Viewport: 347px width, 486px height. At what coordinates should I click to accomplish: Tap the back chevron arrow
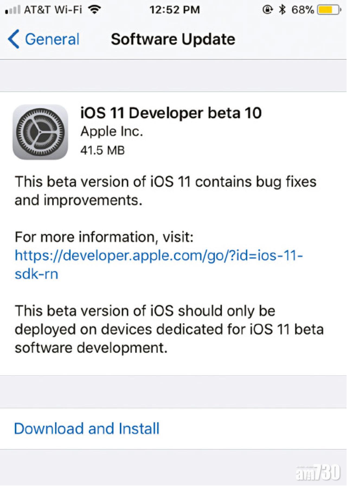point(14,39)
